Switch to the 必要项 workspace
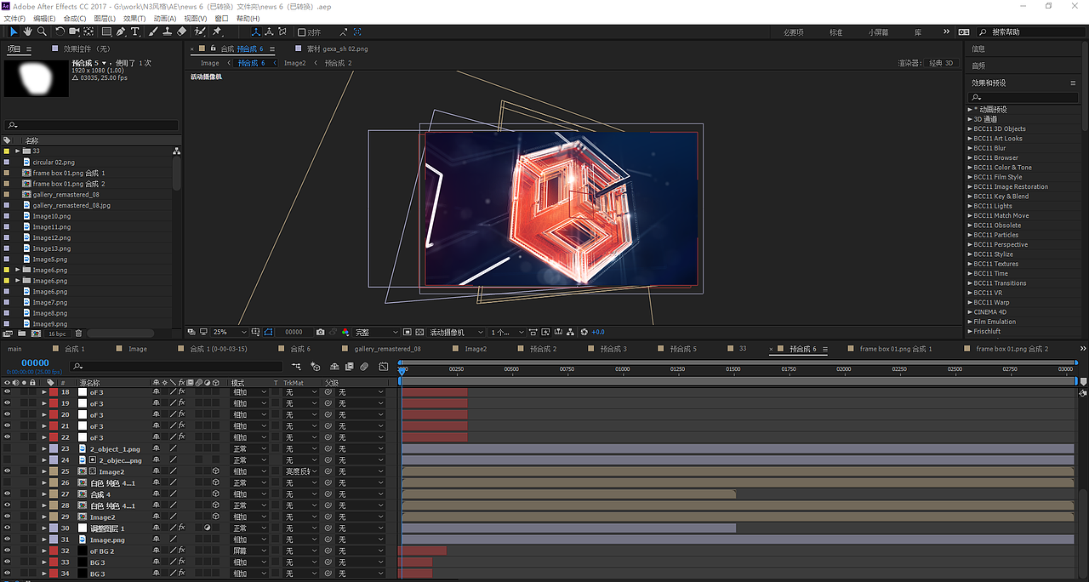Viewport: 1089px width, 582px height. [793, 32]
